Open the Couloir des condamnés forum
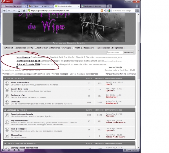Image resolution: width=169 pixels, height=153 pixels. coord(22,114)
